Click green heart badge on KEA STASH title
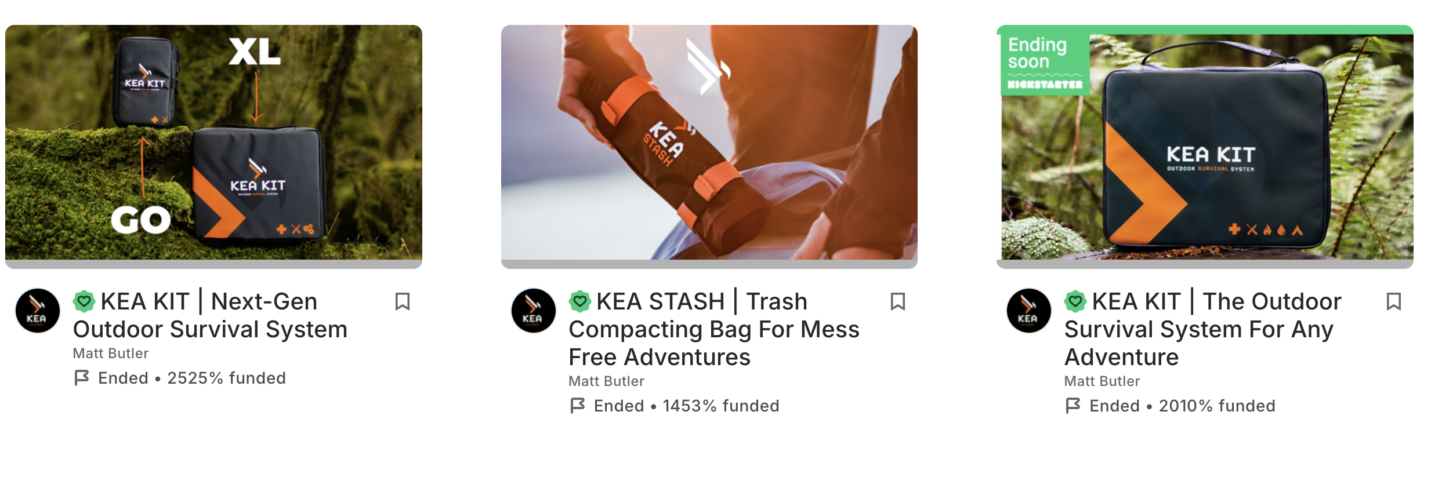The width and height of the screenshot is (1442, 488). click(579, 301)
